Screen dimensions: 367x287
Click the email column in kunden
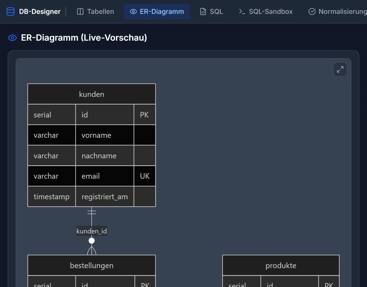tap(105, 176)
